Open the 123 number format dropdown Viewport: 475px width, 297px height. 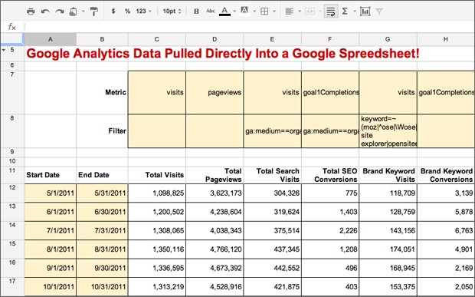click(143, 12)
